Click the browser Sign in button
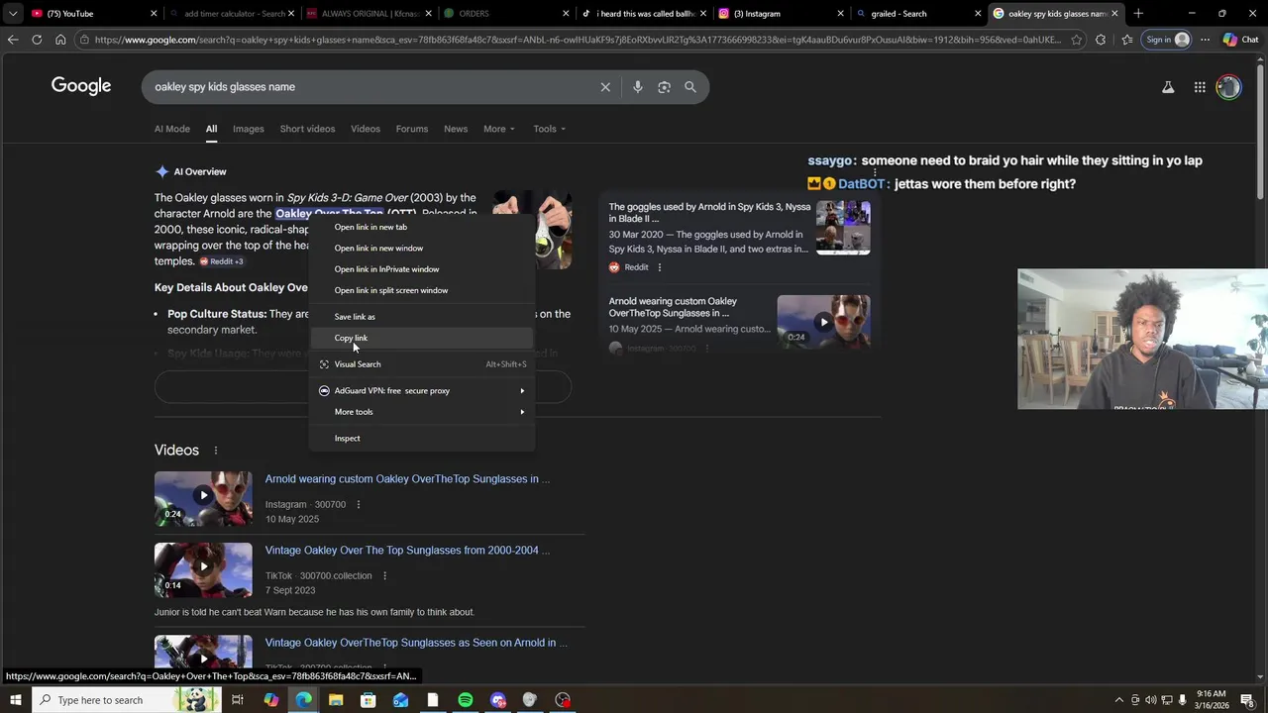This screenshot has width=1268, height=713. 1167,40
